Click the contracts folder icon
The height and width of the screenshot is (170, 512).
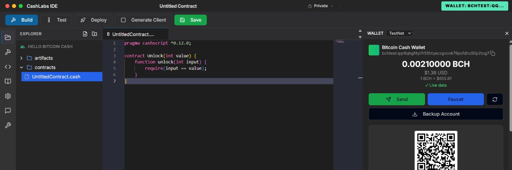(x=29, y=67)
